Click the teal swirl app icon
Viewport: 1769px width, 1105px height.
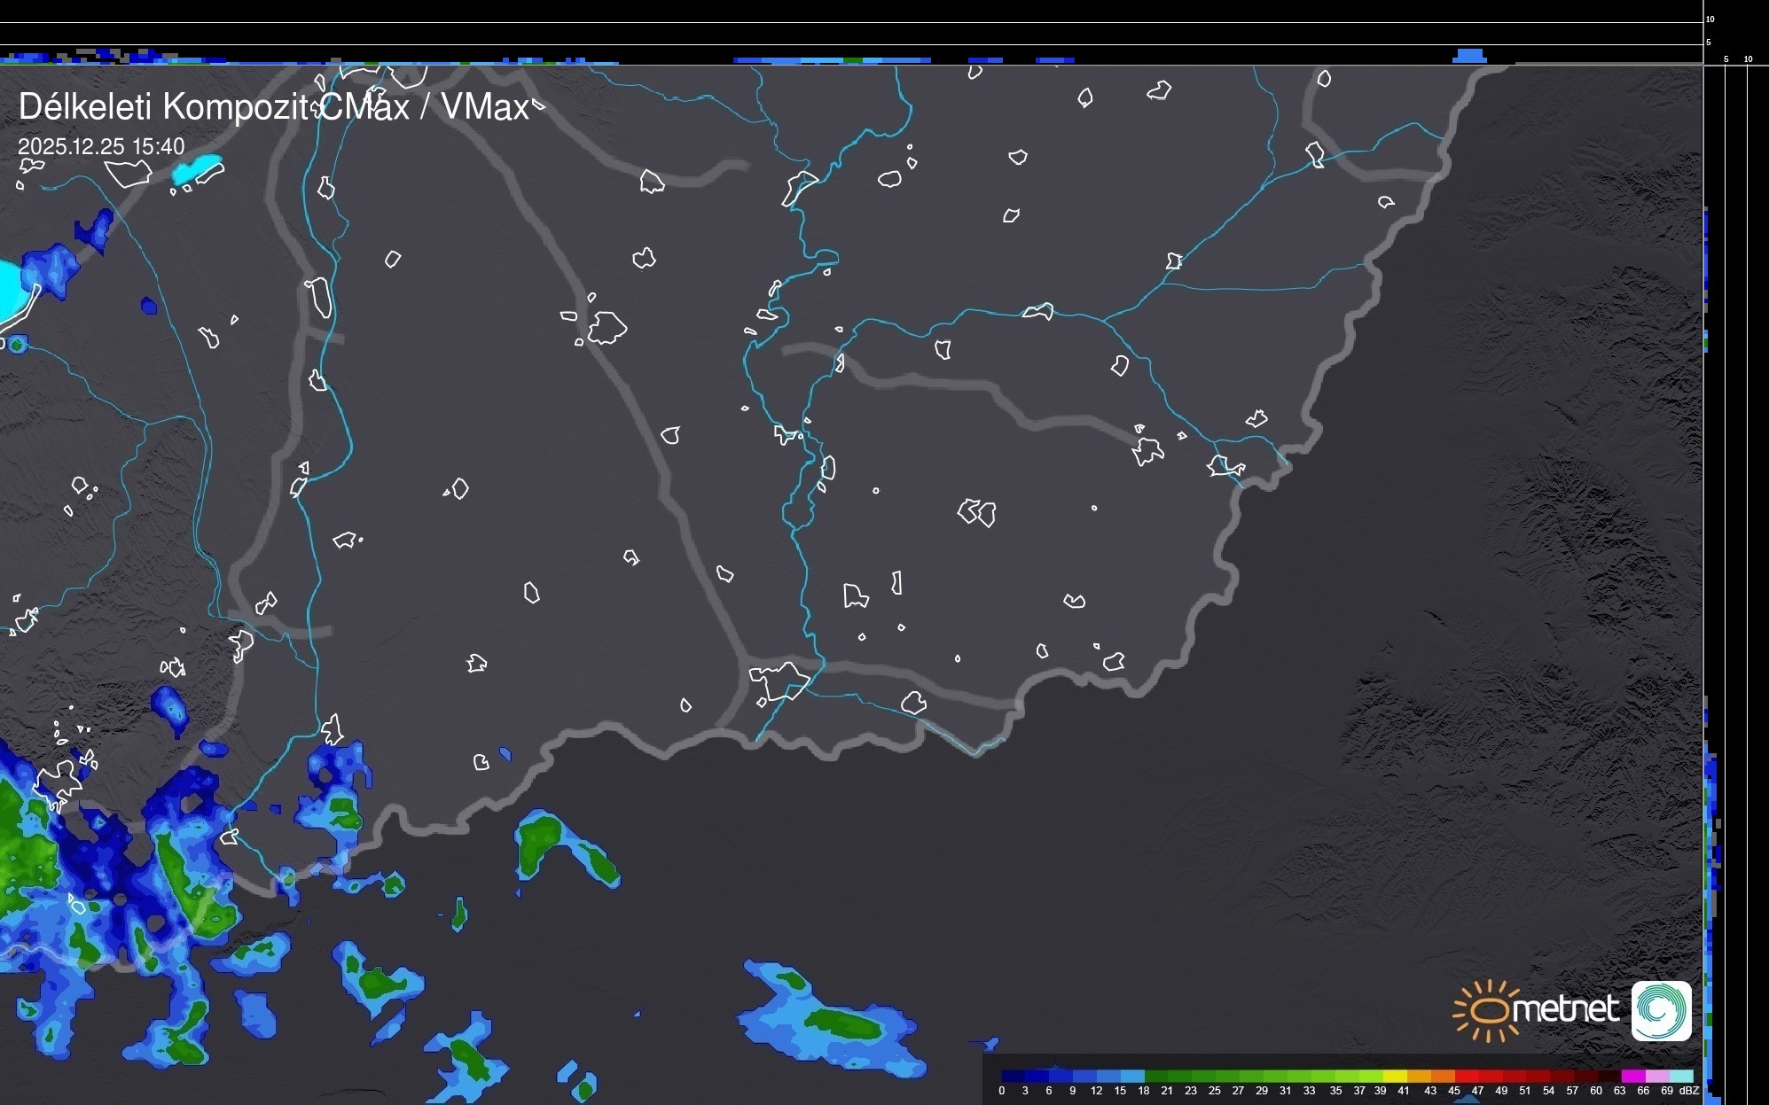pos(1661,1010)
